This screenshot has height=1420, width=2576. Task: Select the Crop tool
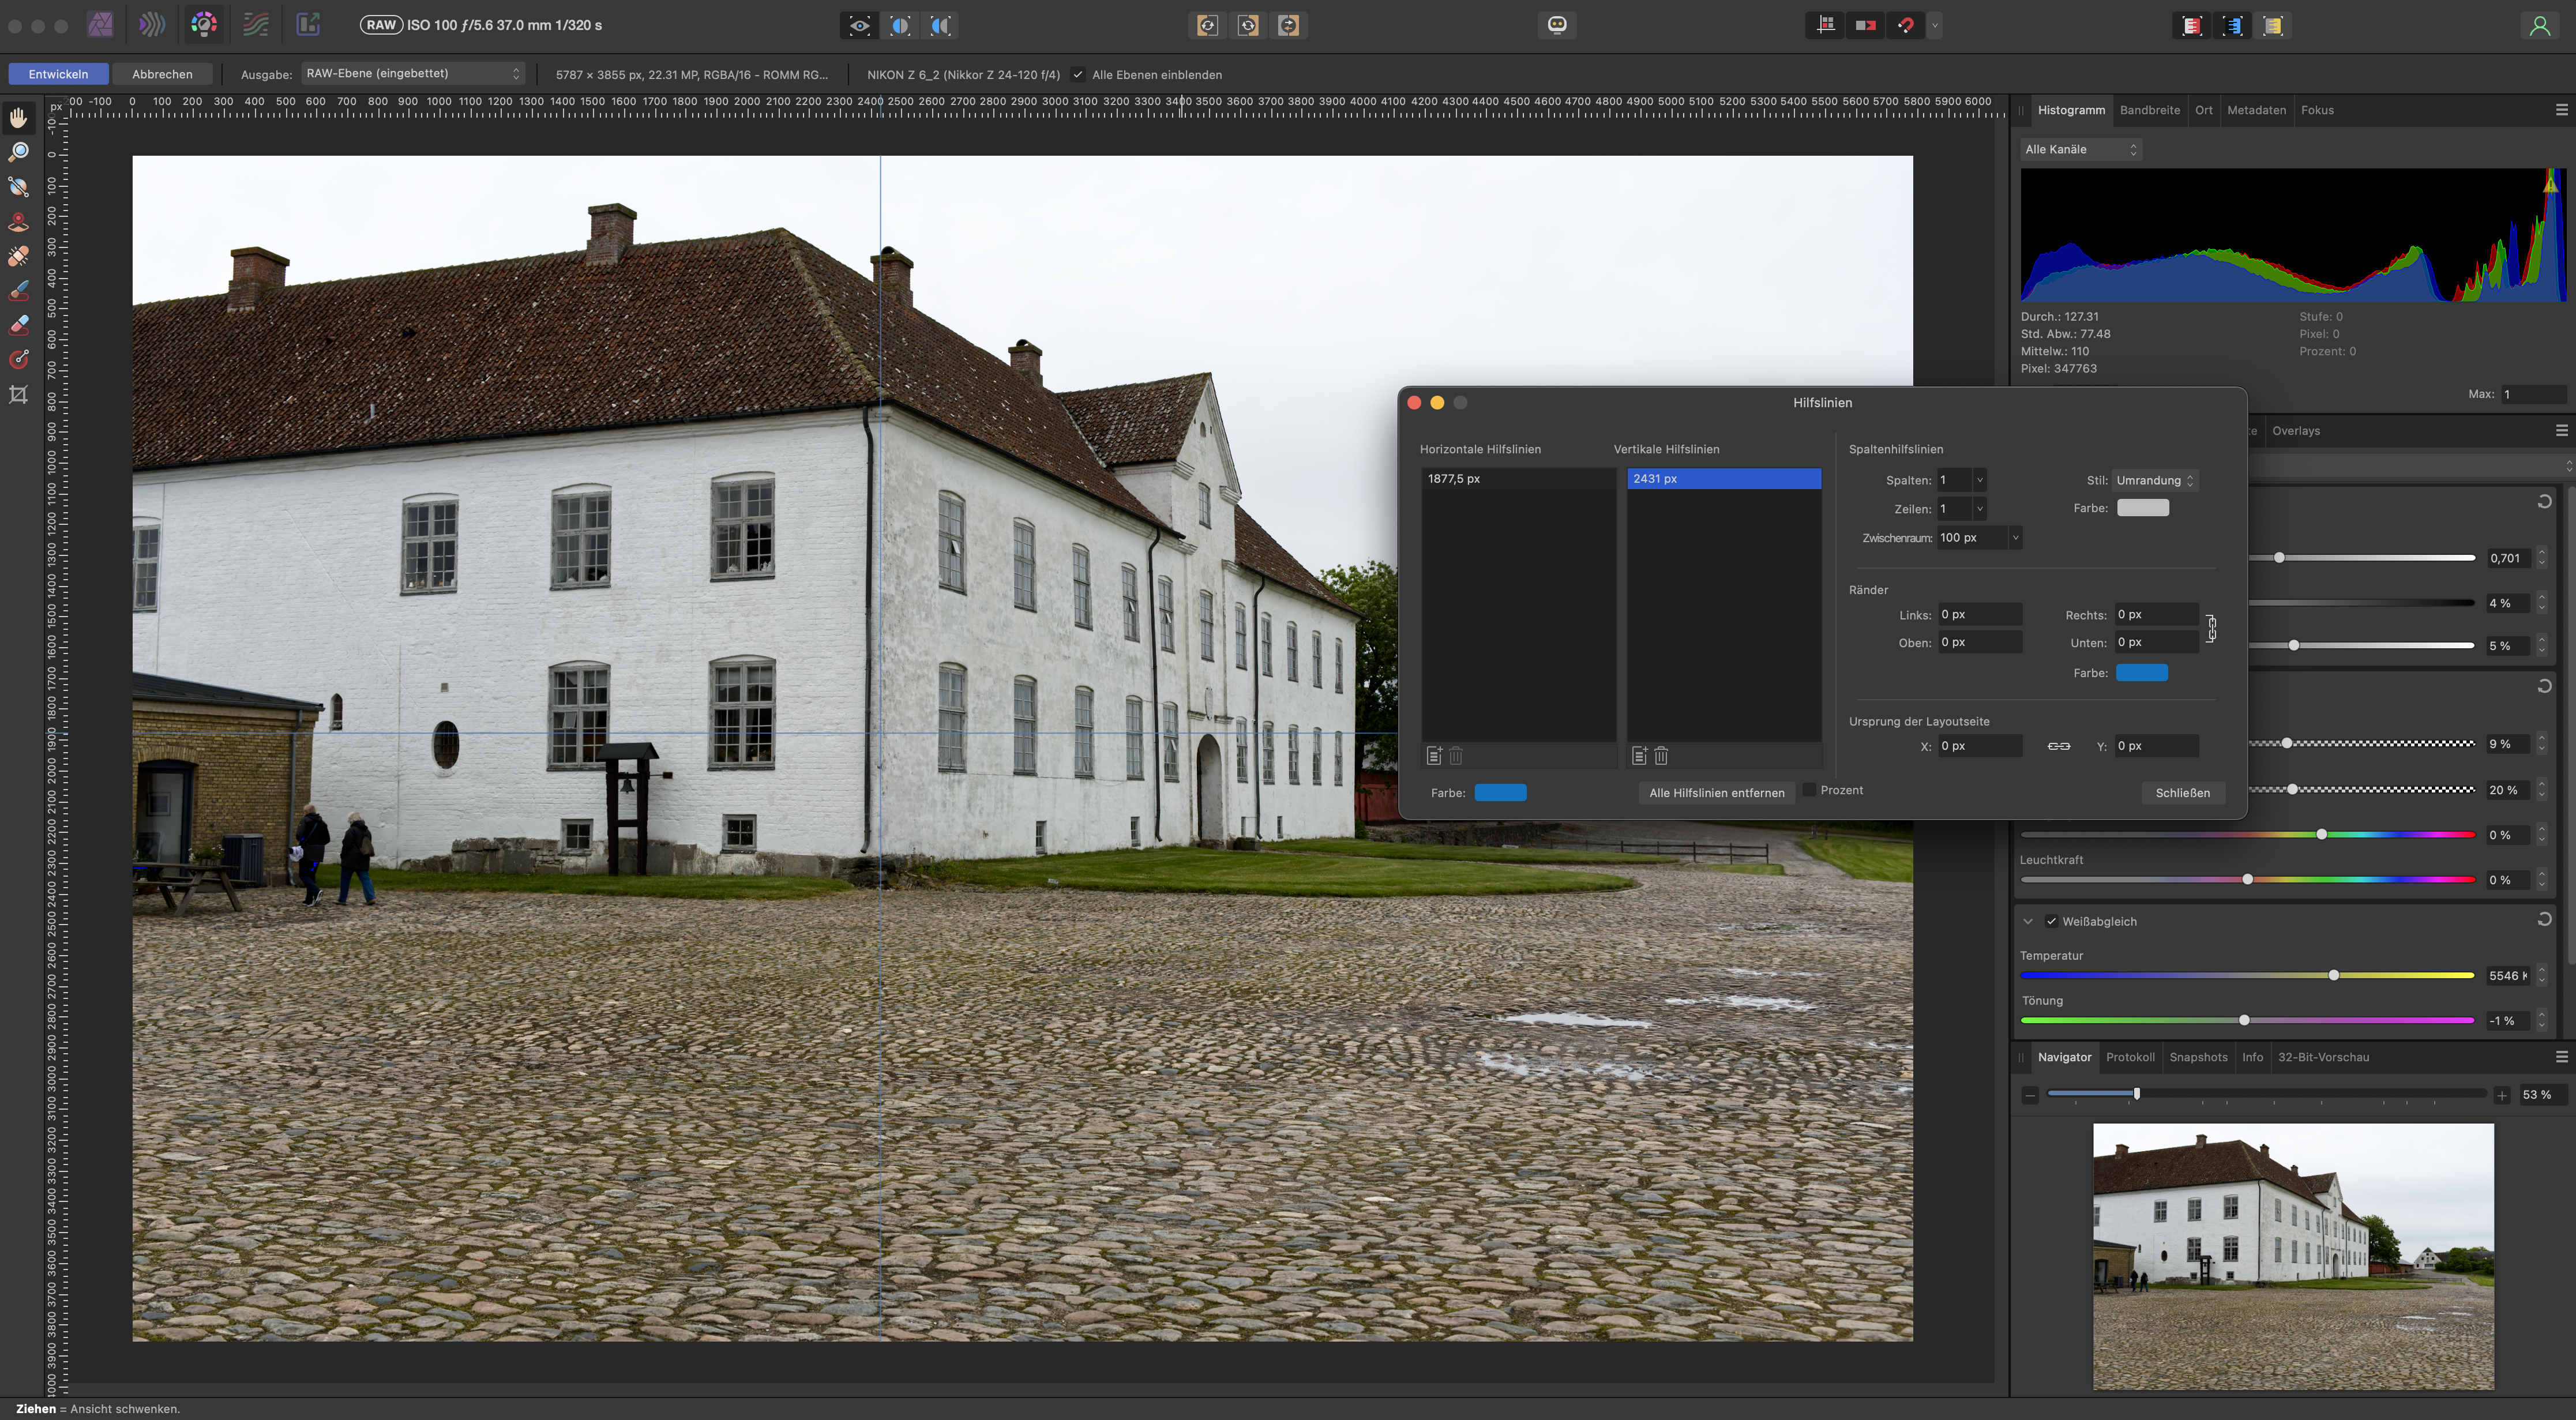coord(18,395)
